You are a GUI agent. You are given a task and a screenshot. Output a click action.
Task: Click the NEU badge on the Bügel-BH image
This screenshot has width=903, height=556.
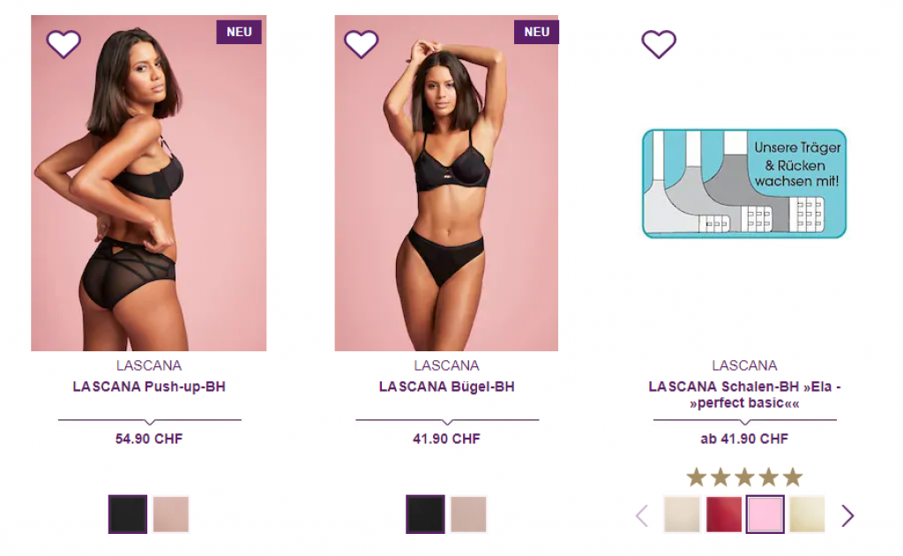(537, 33)
